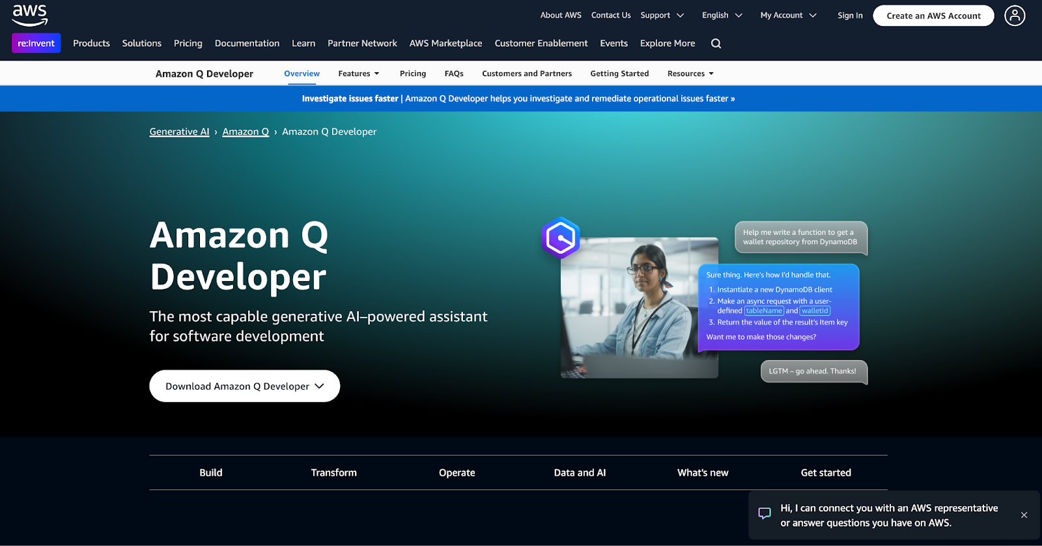Open Customer Enablement menu
Image resolution: width=1042 pixels, height=546 pixels.
pyautogui.click(x=541, y=43)
